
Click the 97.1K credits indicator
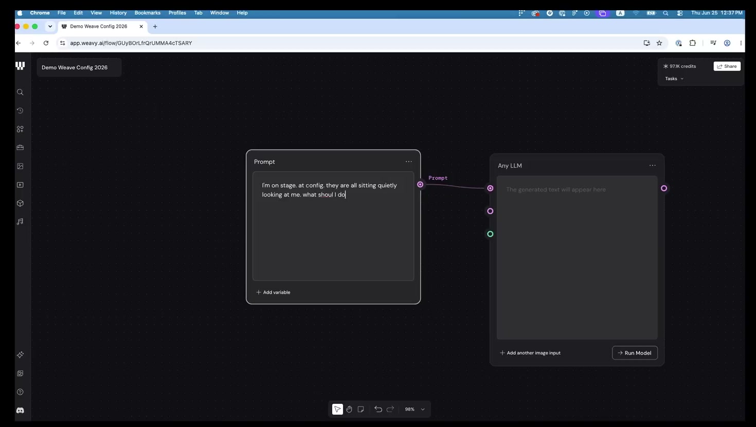[679, 66]
